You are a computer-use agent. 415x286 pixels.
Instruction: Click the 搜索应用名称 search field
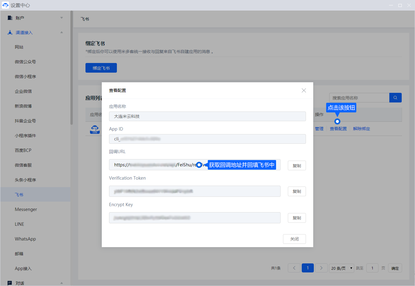point(359,98)
